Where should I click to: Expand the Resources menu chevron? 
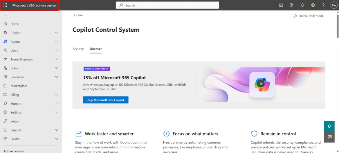coord(57,77)
